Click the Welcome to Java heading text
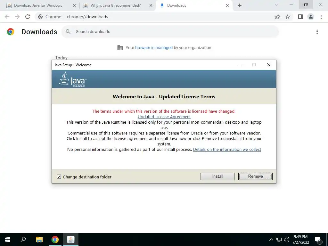The width and height of the screenshot is (328, 246). (x=164, y=97)
